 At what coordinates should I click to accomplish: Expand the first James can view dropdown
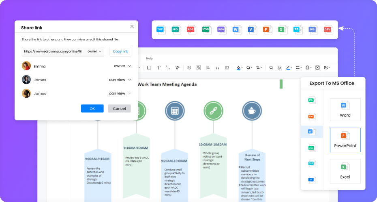[x=120, y=80]
